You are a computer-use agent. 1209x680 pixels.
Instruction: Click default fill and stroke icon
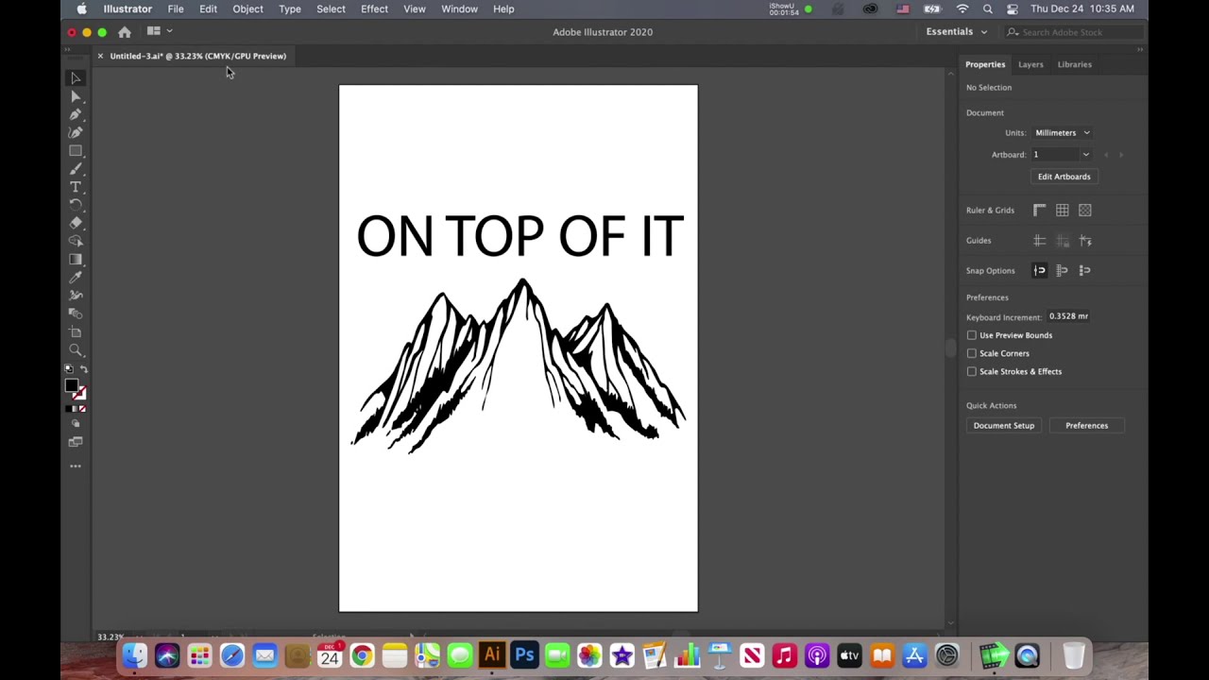point(68,369)
